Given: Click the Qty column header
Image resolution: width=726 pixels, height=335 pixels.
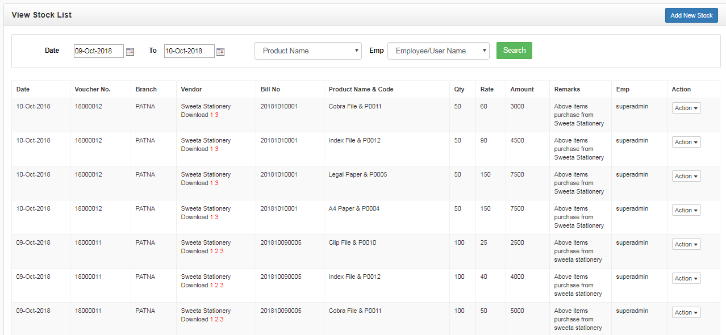Looking at the screenshot, I should tap(459, 89).
